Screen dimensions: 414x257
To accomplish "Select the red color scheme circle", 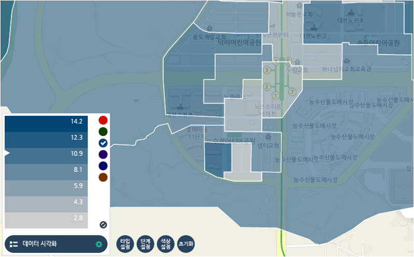I will pos(103,120).
